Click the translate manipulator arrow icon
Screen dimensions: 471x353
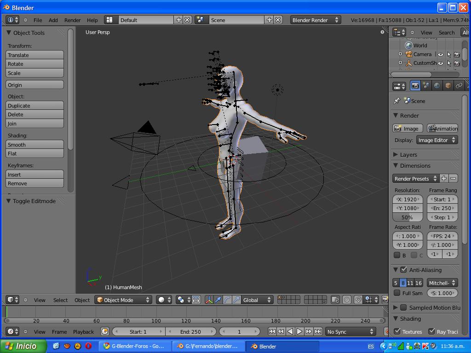(218, 300)
